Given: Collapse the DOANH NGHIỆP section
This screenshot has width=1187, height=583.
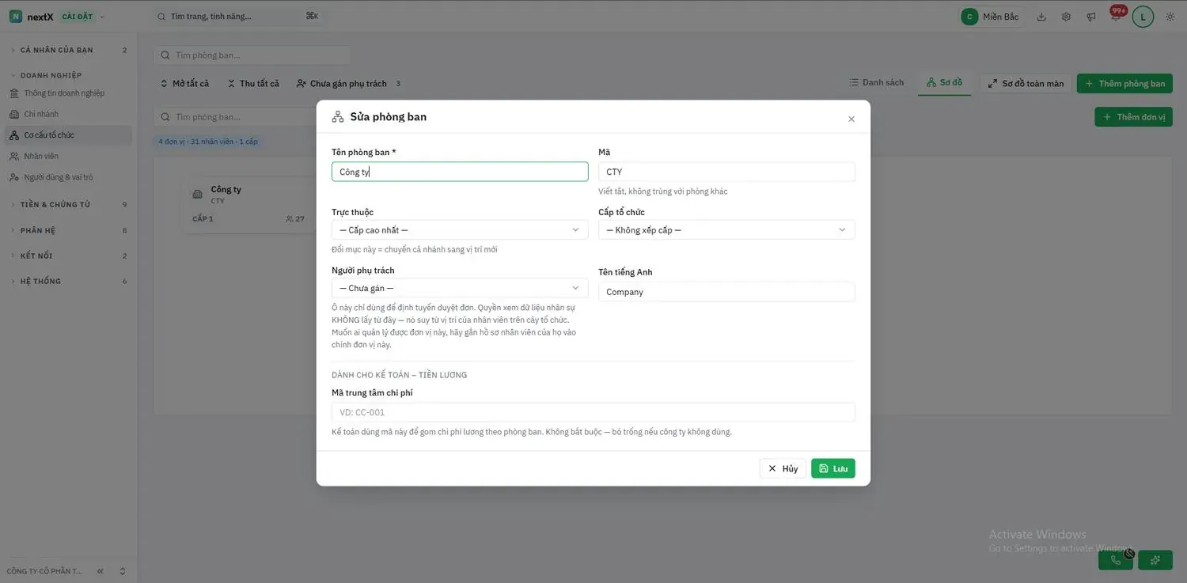Looking at the screenshot, I should click(x=68, y=75).
